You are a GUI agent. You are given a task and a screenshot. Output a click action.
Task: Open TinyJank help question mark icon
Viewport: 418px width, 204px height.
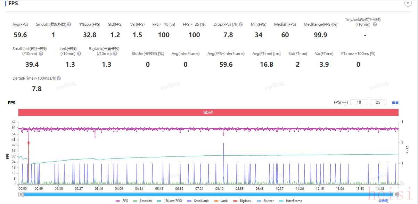pos(375,25)
